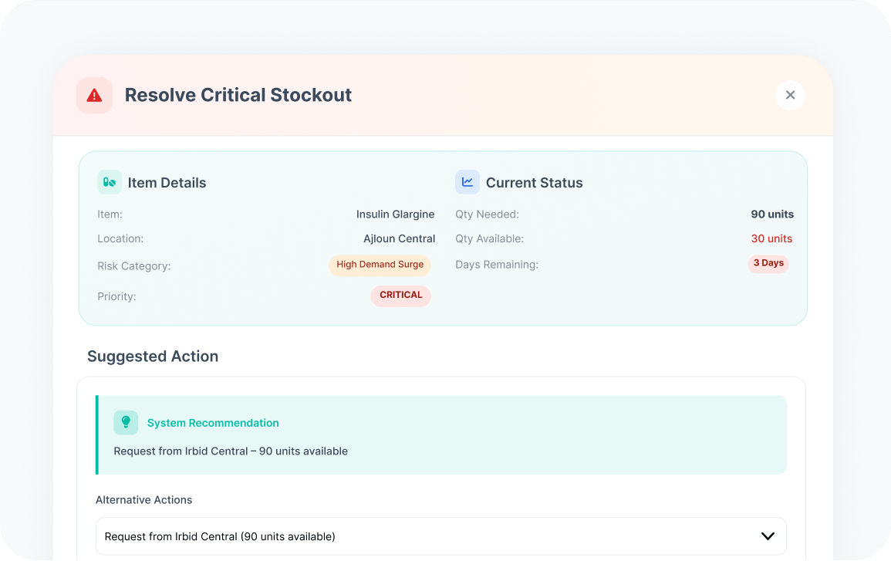Viewport: 891px width, 561px height.
Task: Click the Irbid Central recommendation text
Action: 231,451
